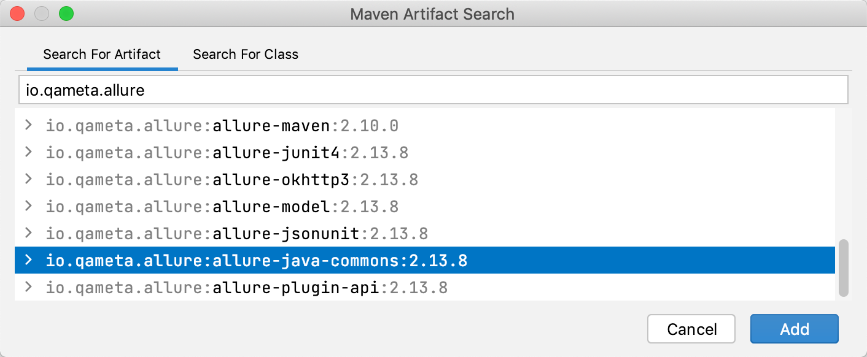Switch to the Search For Class tab
This screenshot has height=357, width=867.
(245, 54)
